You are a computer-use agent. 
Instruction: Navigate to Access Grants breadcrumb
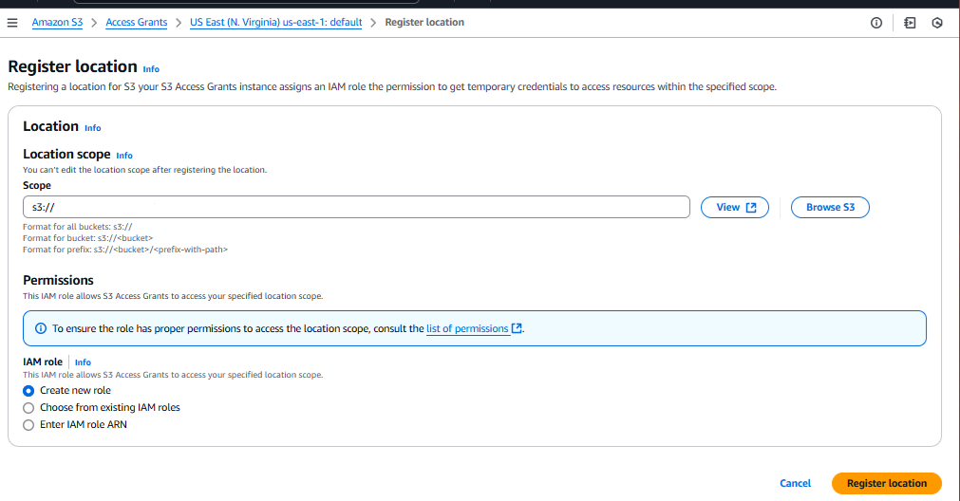(136, 22)
